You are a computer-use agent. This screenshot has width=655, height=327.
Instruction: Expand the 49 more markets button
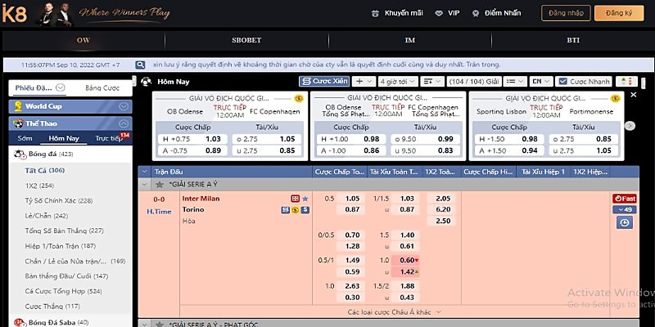click(625, 209)
